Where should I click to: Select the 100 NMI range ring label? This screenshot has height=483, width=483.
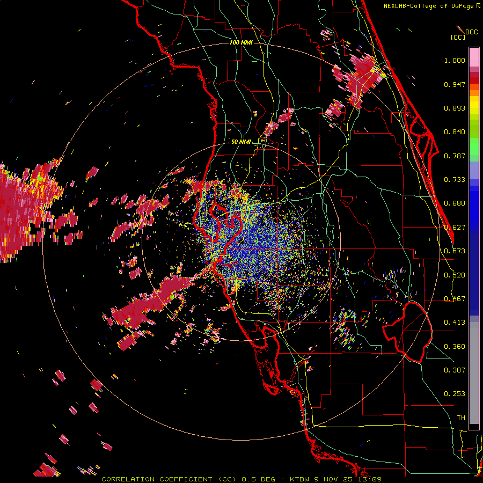pyautogui.click(x=241, y=42)
